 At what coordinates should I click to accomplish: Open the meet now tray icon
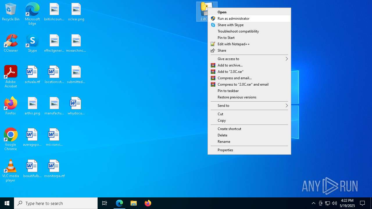click(x=321, y=203)
